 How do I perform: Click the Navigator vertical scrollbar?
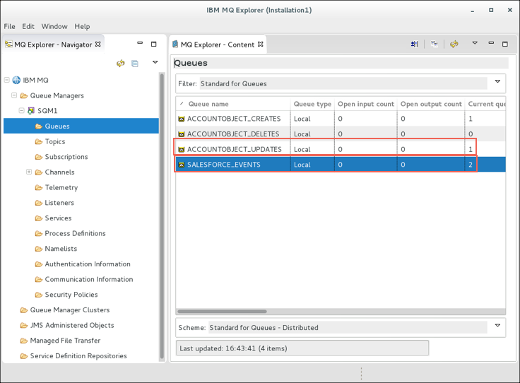(x=162, y=216)
